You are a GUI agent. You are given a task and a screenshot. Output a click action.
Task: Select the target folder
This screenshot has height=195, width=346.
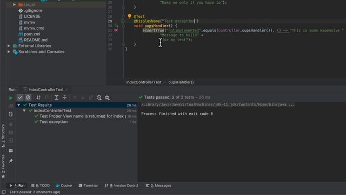click(x=30, y=4)
